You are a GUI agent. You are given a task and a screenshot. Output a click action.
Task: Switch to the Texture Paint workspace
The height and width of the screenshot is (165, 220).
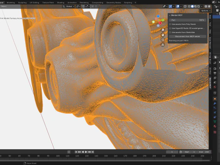point(48,3)
